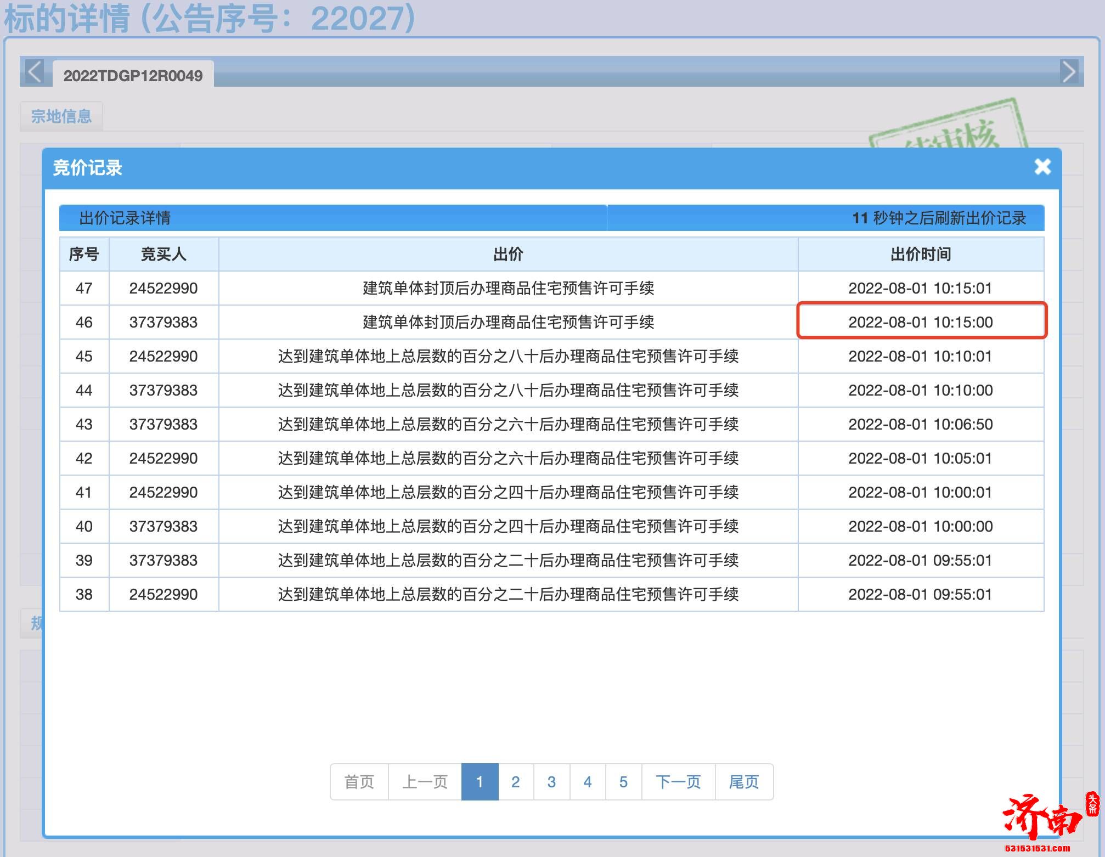Screen dimensions: 1105x857
Task: Select the 2022TDGP12R0049 parcel tab
Action: point(136,76)
